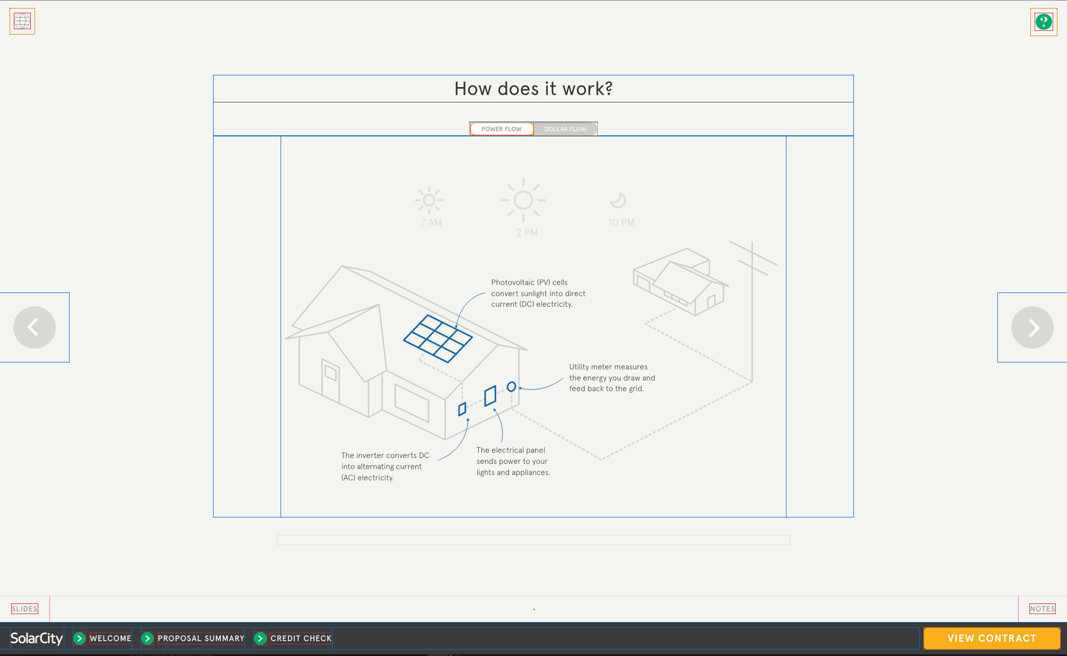This screenshot has width=1067, height=656.
Task: Open the Proposal Summary section
Action: pyautogui.click(x=201, y=638)
